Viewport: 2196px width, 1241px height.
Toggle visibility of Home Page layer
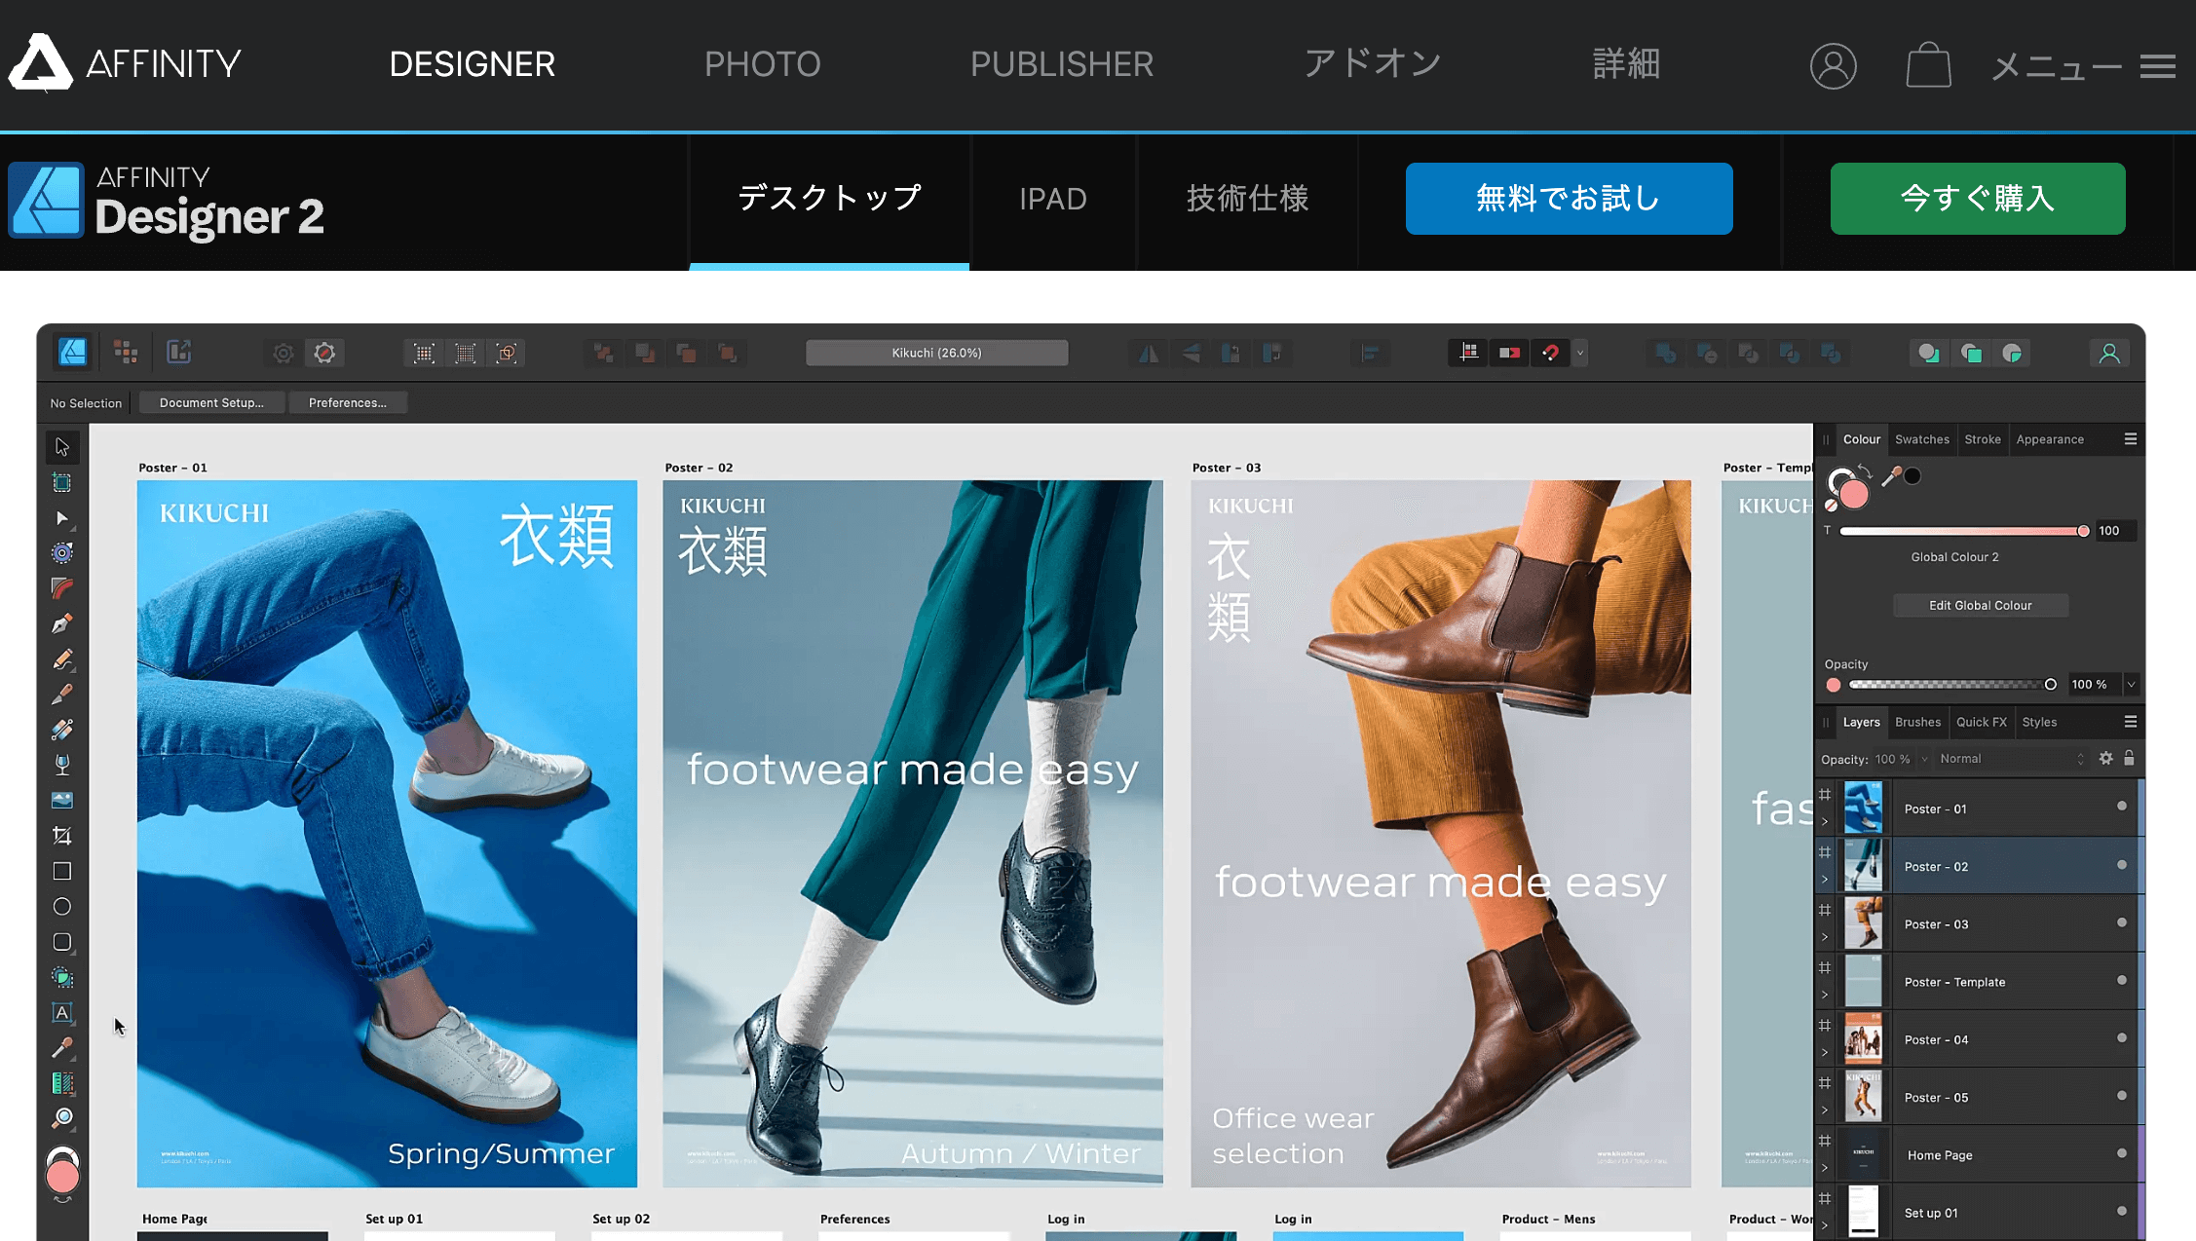pyautogui.click(x=2122, y=1152)
